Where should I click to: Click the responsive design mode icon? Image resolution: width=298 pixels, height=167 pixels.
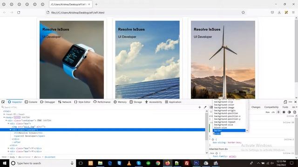(x=285, y=102)
